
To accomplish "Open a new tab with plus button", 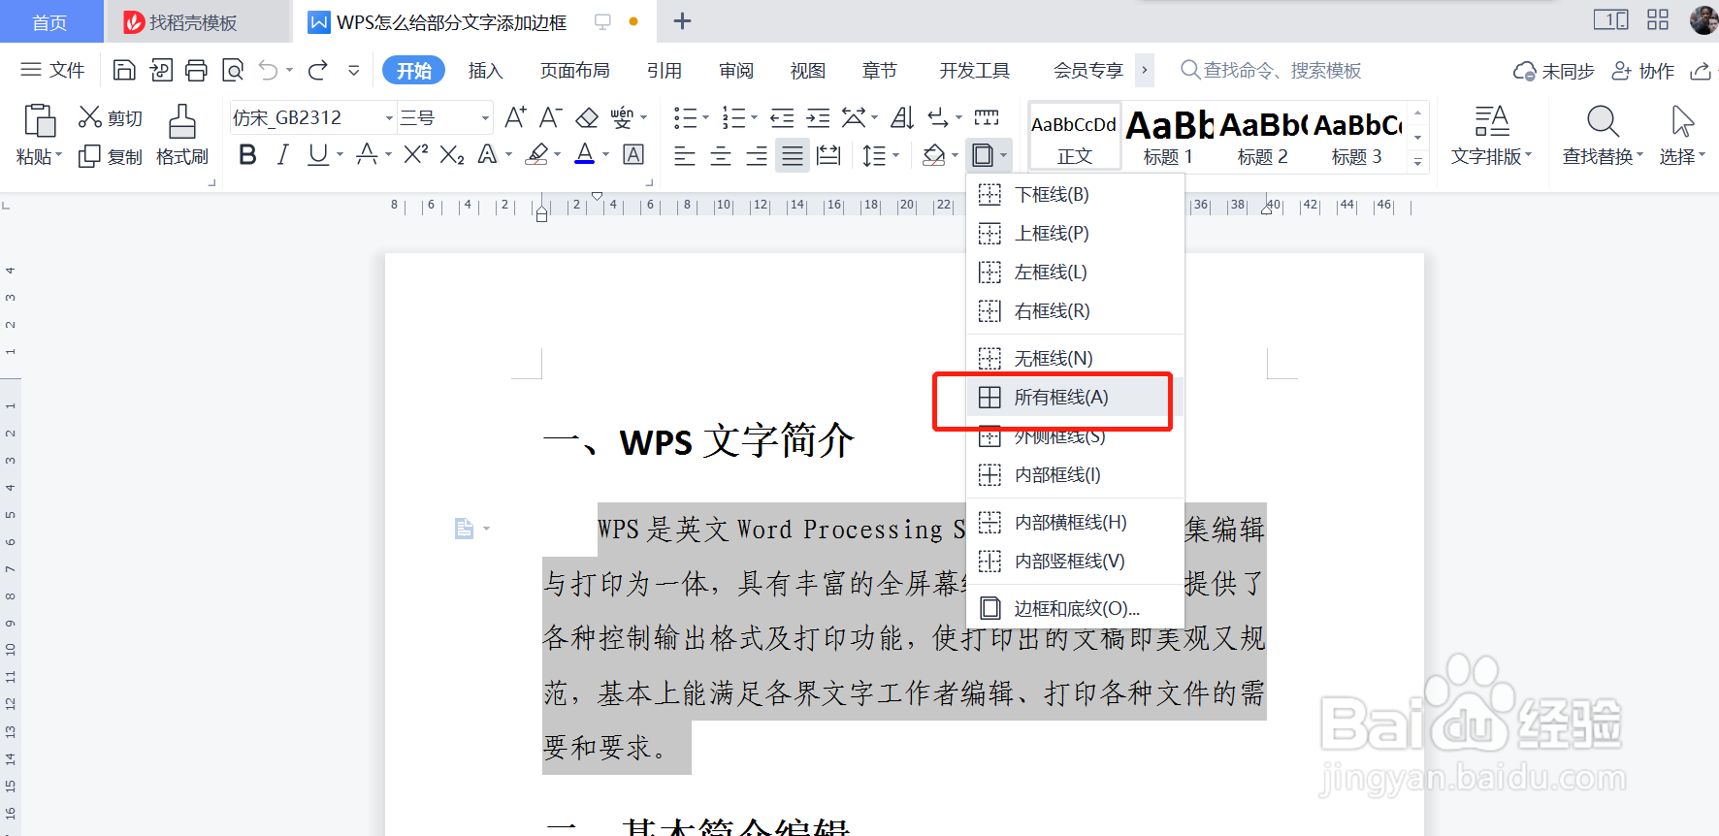I will click(x=682, y=21).
